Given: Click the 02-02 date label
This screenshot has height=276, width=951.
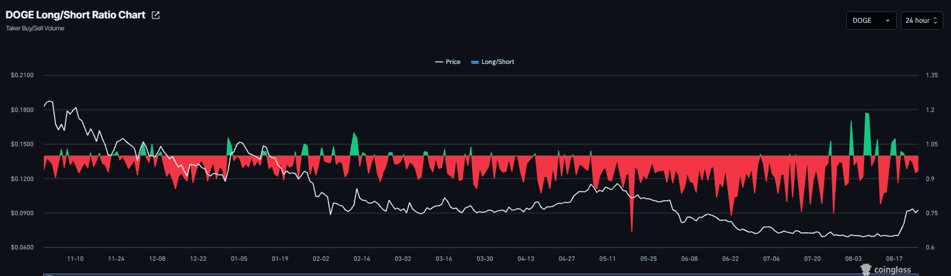Looking at the screenshot, I should [x=321, y=259].
